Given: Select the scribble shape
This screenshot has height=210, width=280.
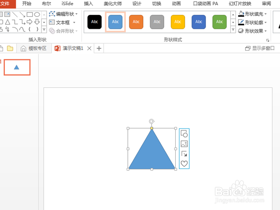Looking at the screenshot, I should 7,29.
